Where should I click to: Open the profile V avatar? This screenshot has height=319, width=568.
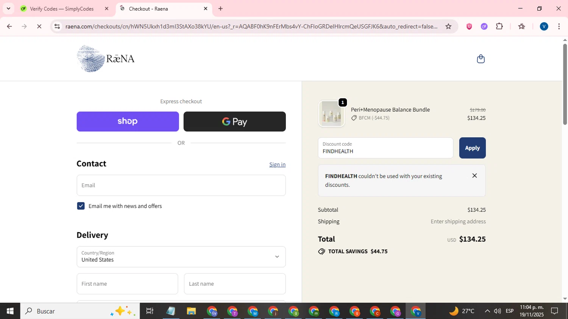point(544,26)
